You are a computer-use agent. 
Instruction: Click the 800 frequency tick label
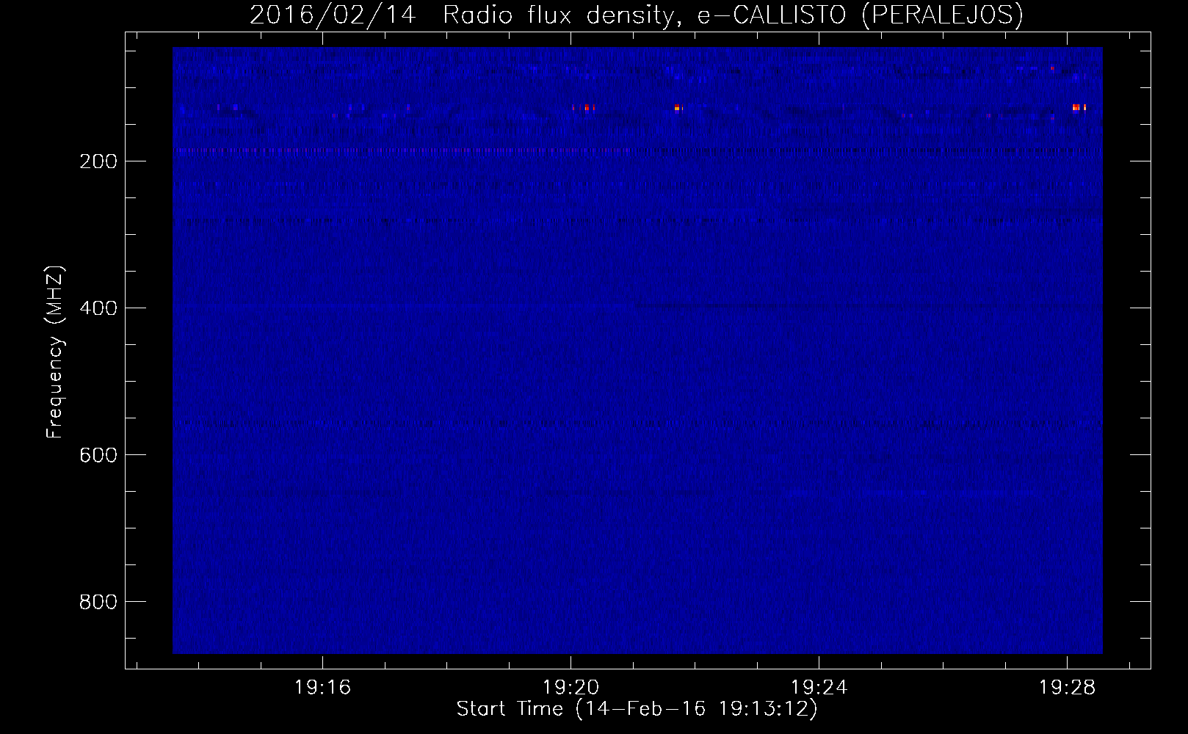pyautogui.click(x=98, y=602)
